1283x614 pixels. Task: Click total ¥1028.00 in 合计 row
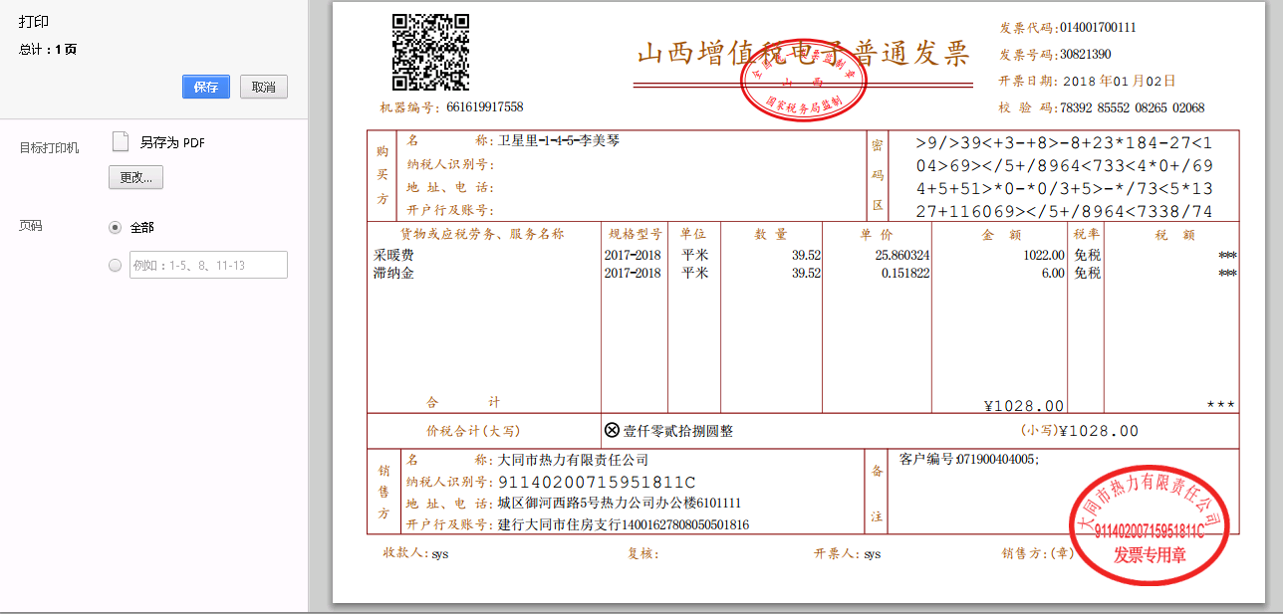coord(1023,405)
